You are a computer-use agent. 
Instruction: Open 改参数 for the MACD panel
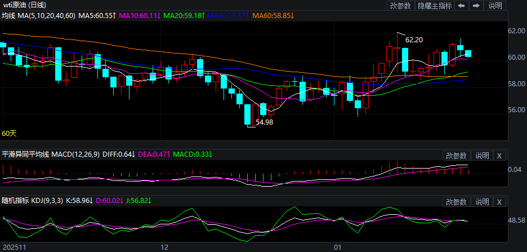point(456,156)
